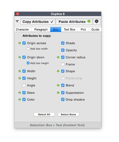Click green dot next to Corner radius
This screenshot has height=142, width=119.
point(58,57)
